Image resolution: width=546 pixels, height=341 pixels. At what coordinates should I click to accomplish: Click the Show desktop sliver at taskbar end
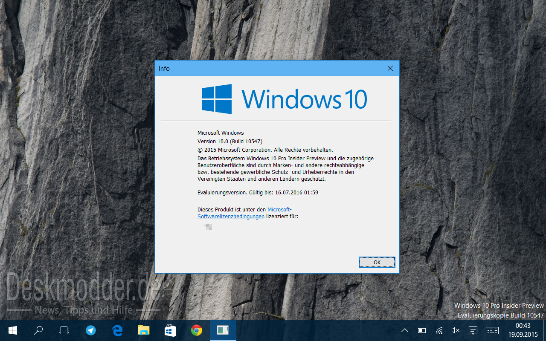click(x=544, y=330)
